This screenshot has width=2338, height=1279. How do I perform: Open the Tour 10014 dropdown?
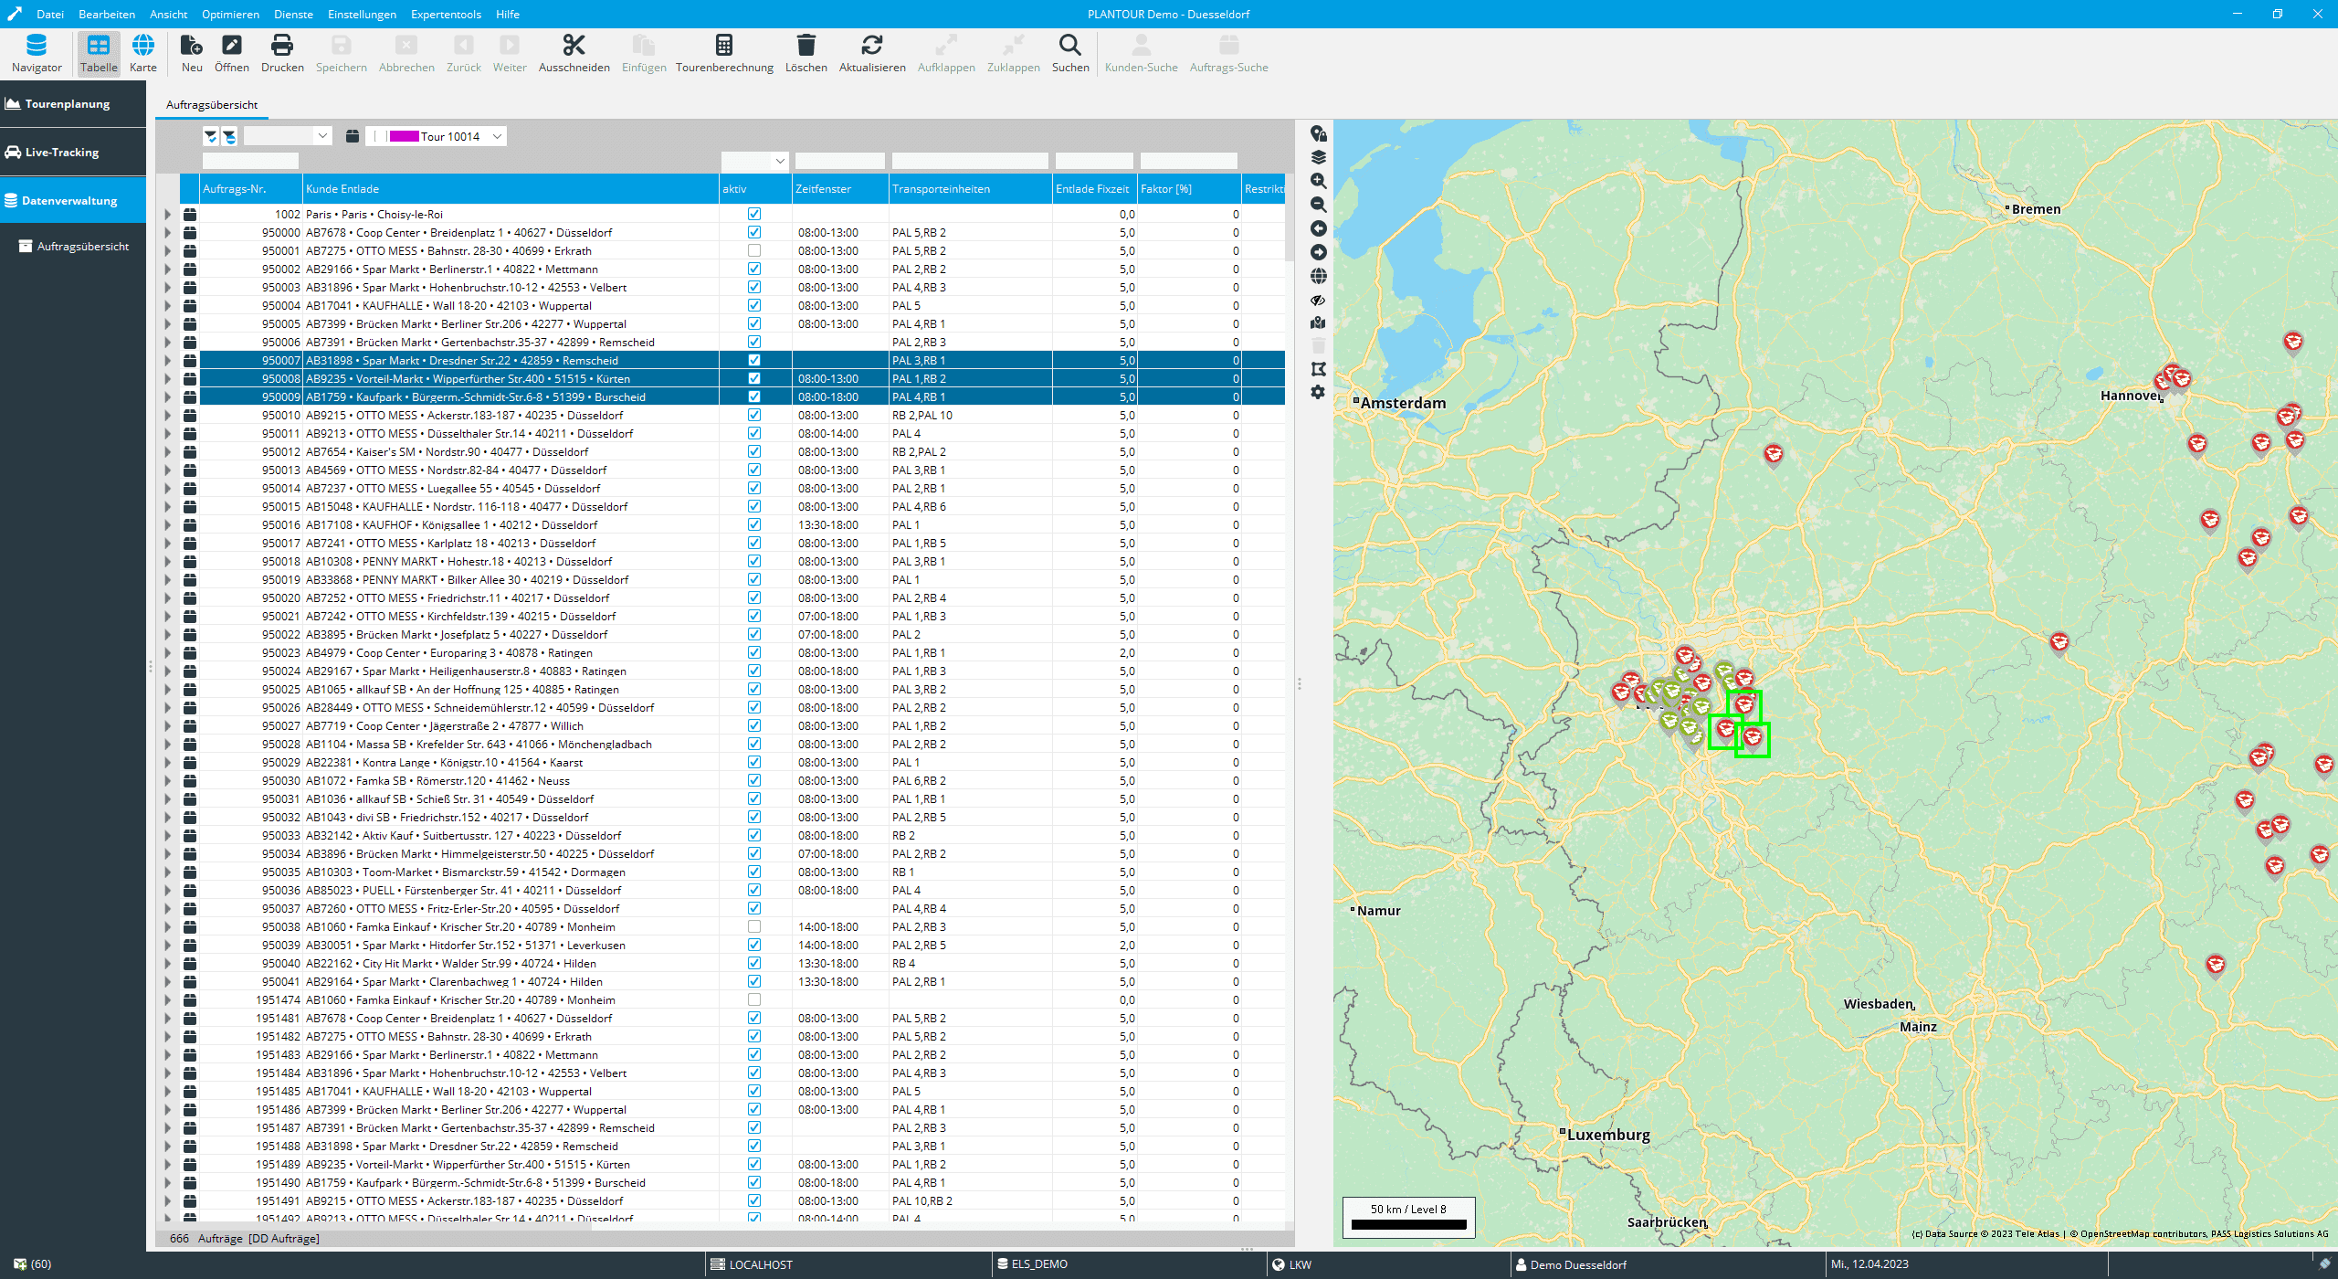point(497,136)
